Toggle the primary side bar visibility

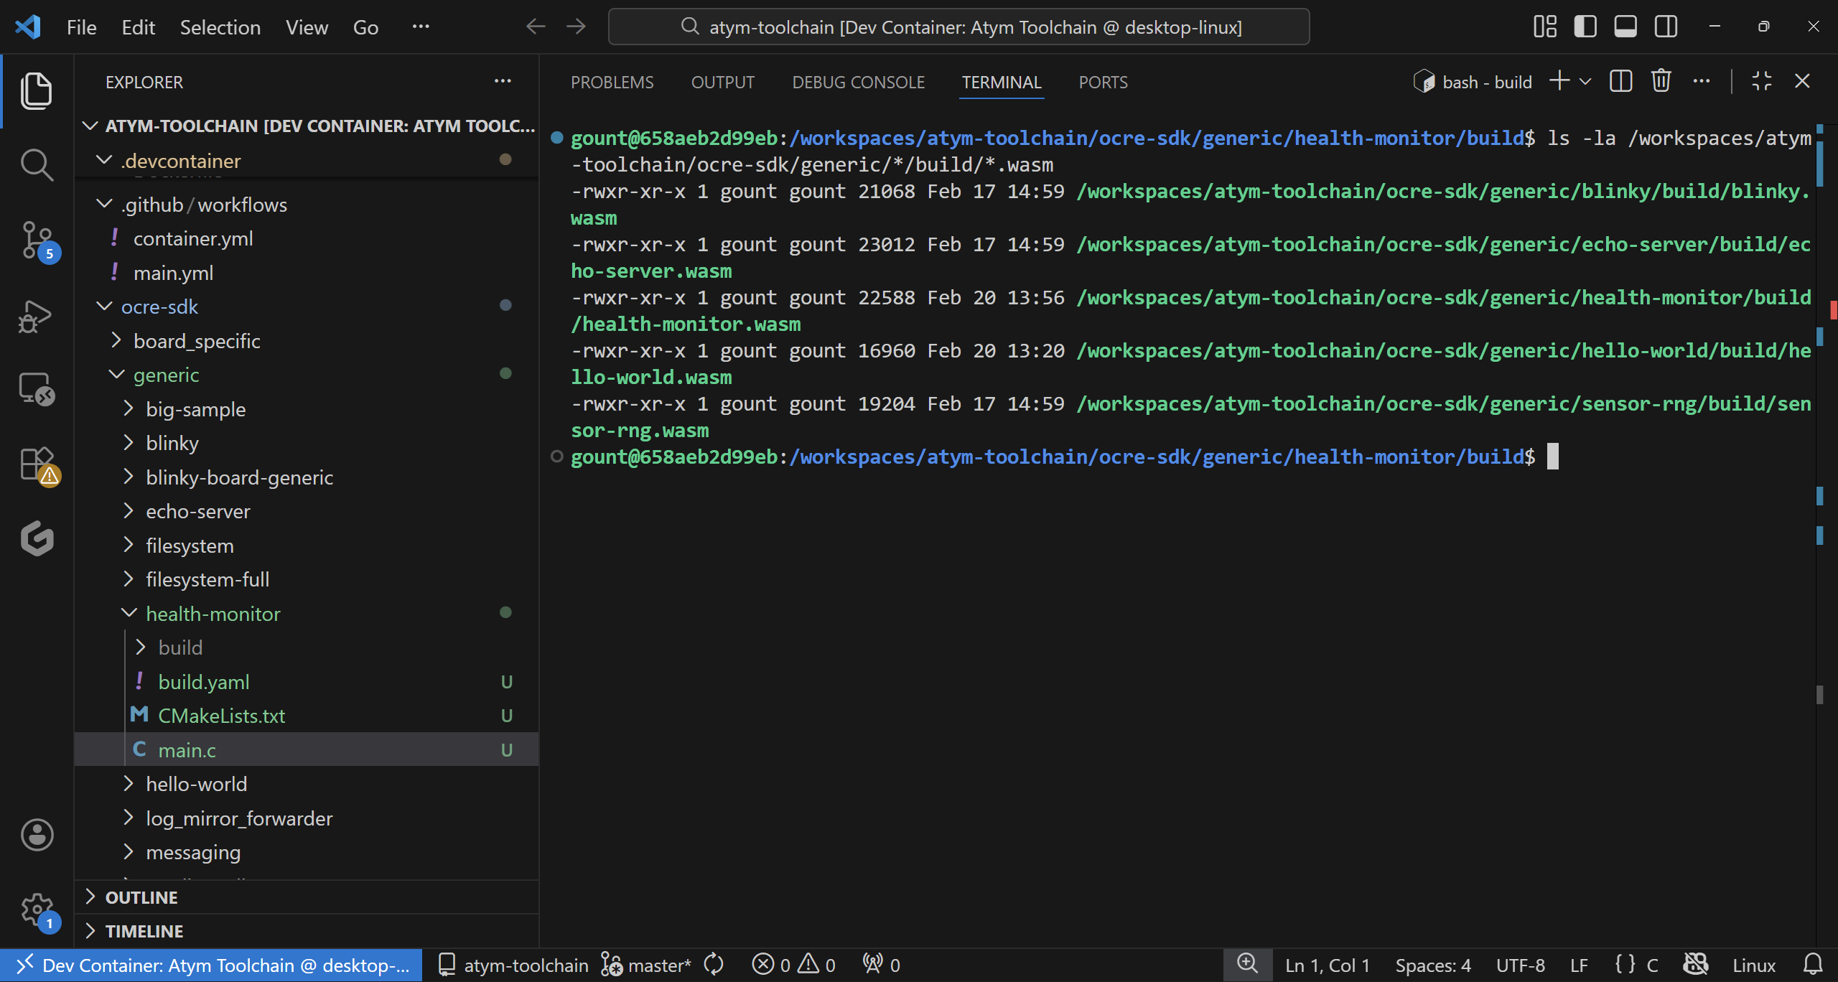tap(1585, 27)
